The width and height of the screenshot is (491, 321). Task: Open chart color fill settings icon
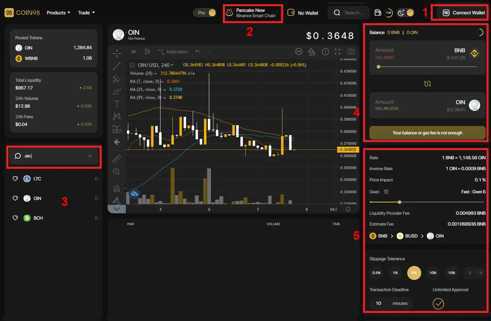(312, 52)
